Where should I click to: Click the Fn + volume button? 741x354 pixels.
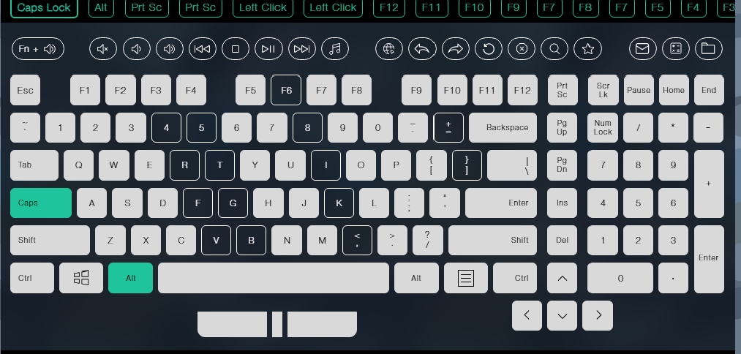coord(37,49)
